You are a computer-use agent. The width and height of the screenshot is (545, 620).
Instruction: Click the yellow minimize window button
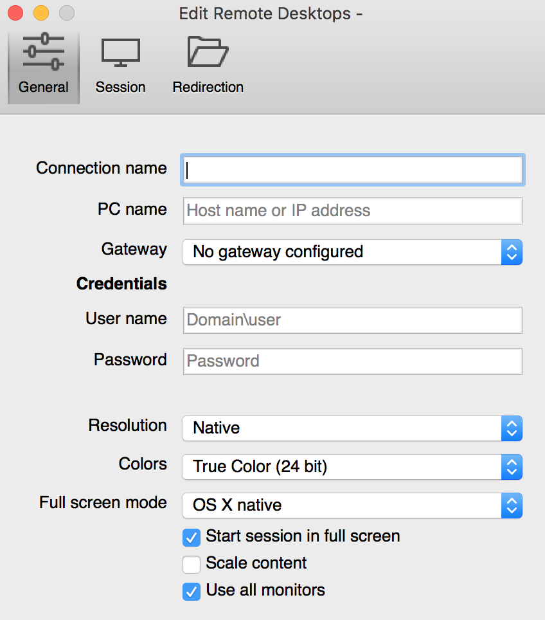point(41,13)
